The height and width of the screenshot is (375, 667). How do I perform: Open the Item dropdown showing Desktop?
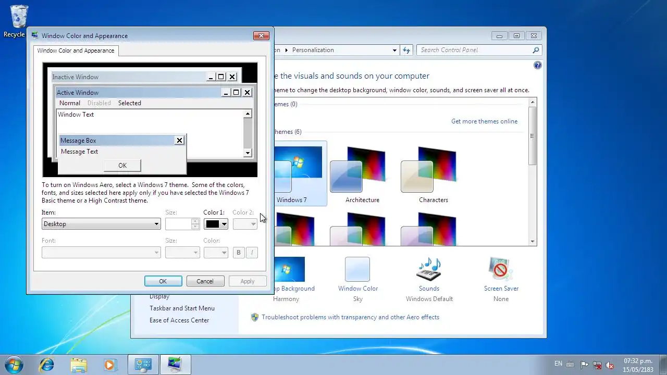point(101,224)
